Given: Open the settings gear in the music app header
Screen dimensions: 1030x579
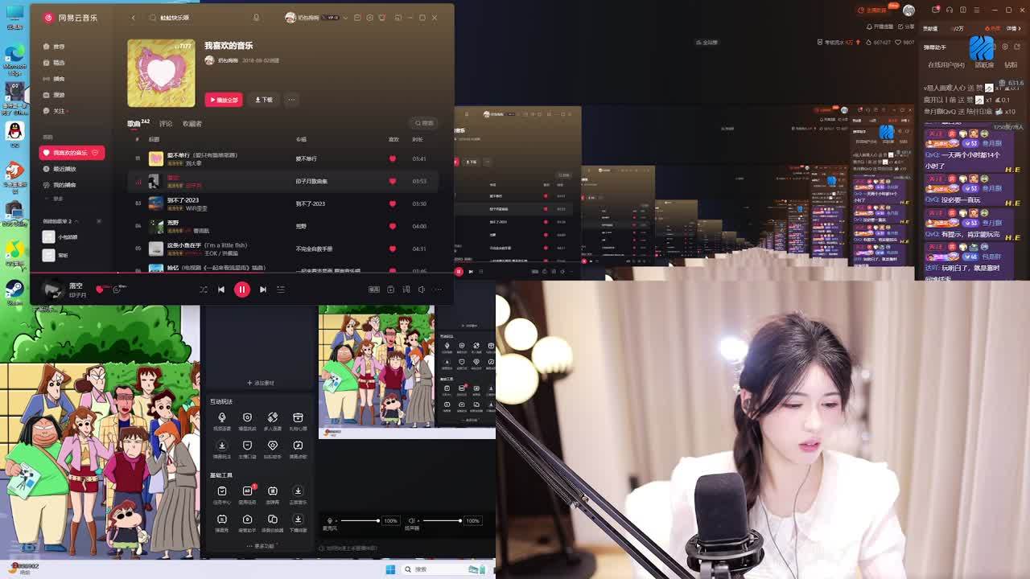Looking at the screenshot, I should click(x=370, y=18).
